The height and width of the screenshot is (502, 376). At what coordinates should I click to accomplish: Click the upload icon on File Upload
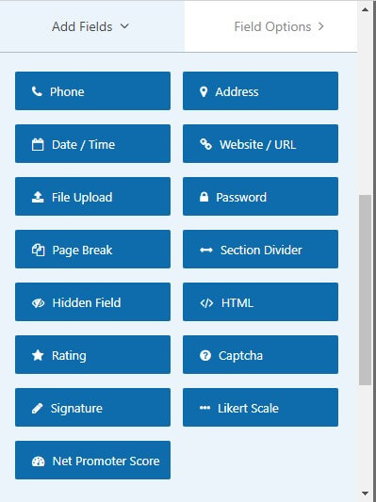coord(38,197)
